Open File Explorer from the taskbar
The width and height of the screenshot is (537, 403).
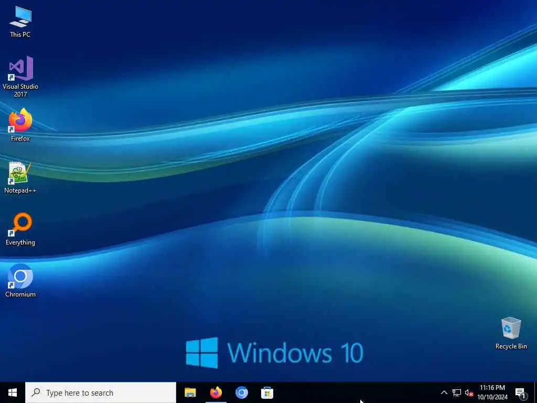click(190, 393)
